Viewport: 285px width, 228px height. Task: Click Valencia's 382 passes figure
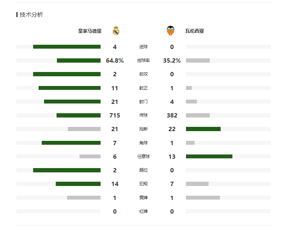click(172, 116)
